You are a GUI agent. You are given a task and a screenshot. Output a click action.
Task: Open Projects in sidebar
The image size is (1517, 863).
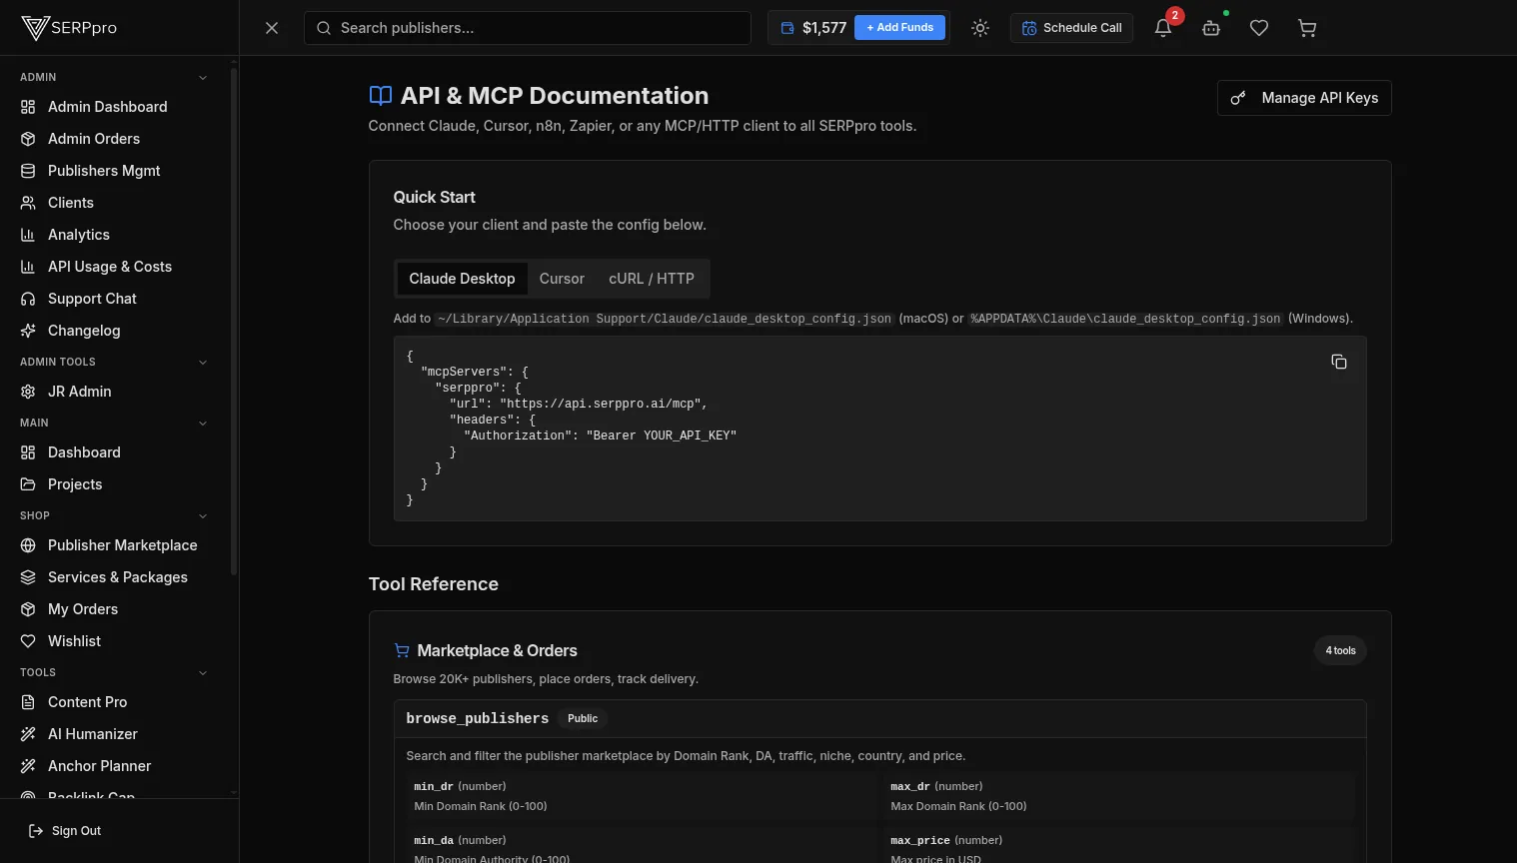[115, 484]
